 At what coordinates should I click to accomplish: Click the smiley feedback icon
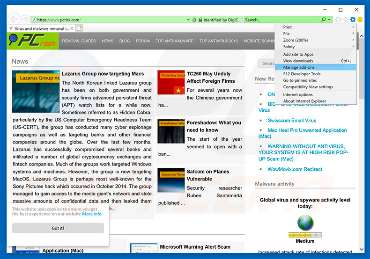pos(360,20)
